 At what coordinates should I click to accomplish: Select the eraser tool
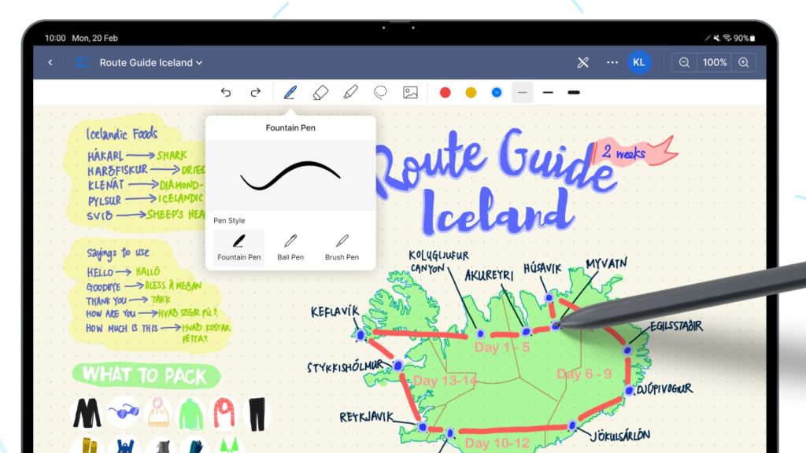tap(320, 93)
